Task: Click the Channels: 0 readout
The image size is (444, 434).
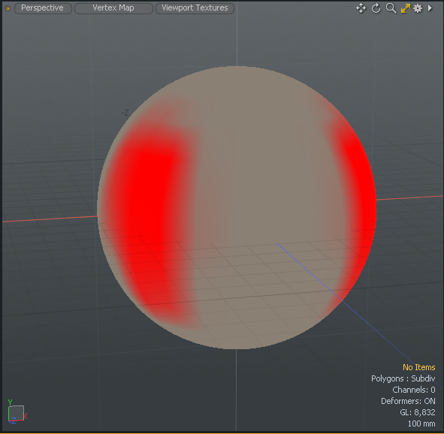Action: pos(414,390)
